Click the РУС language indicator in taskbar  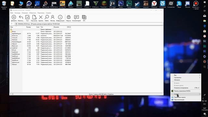204,104
